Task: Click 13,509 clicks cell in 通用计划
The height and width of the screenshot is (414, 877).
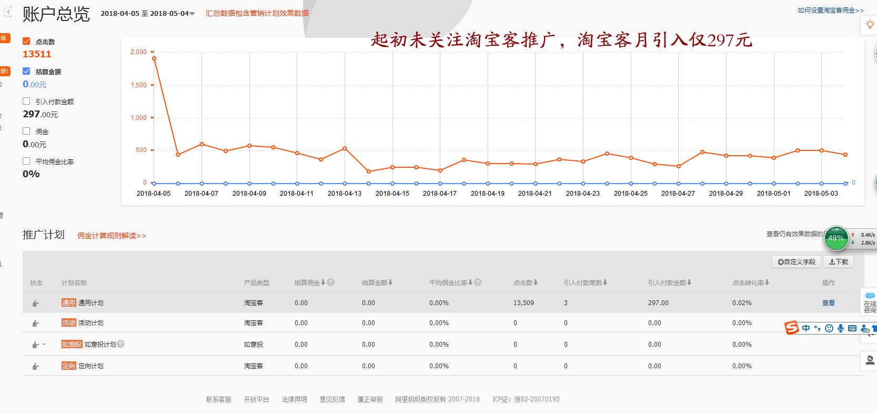Action: coord(523,303)
